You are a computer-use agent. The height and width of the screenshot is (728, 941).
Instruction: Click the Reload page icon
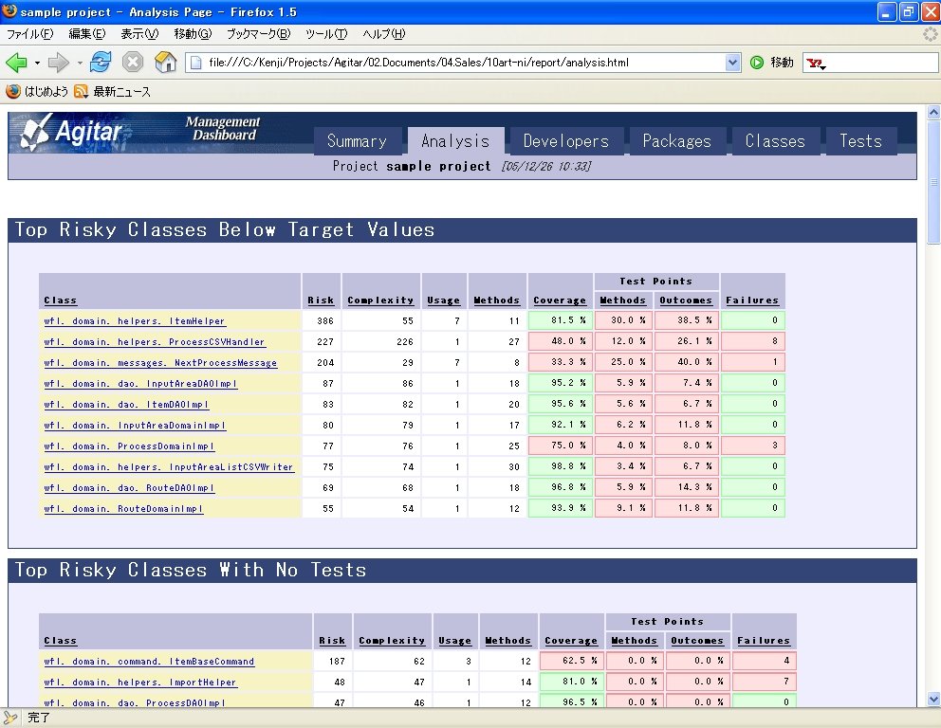(101, 63)
